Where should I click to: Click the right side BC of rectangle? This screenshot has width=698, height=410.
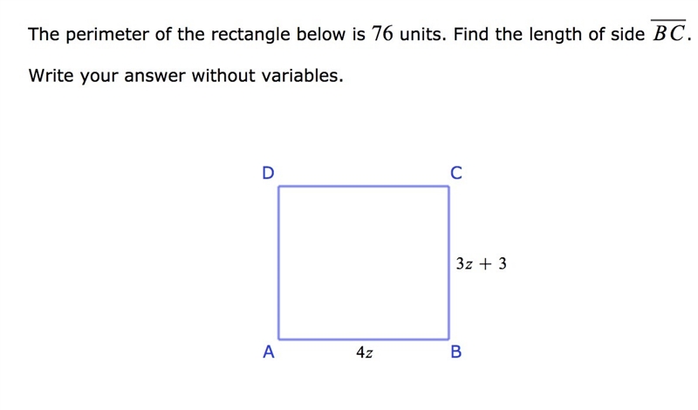tap(448, 263)
